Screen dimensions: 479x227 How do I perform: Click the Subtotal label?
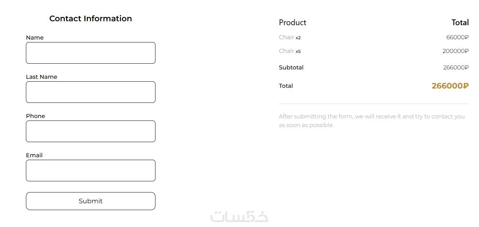291,68
